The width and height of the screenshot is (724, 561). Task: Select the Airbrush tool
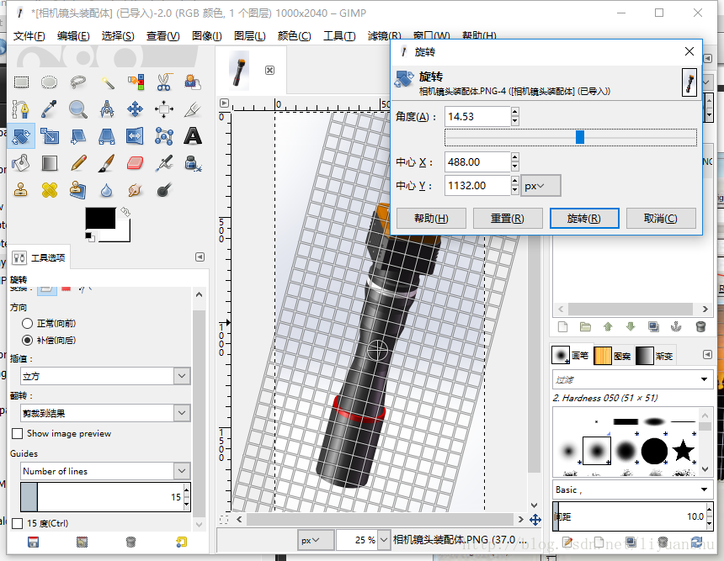[164, 163]
